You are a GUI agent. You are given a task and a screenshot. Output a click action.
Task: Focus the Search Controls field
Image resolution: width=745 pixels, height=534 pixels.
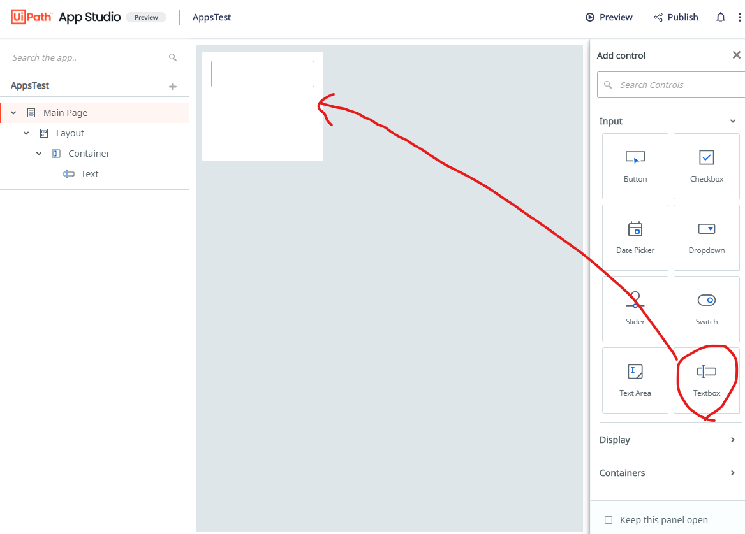pyautogui.click(x=671, y=85)
